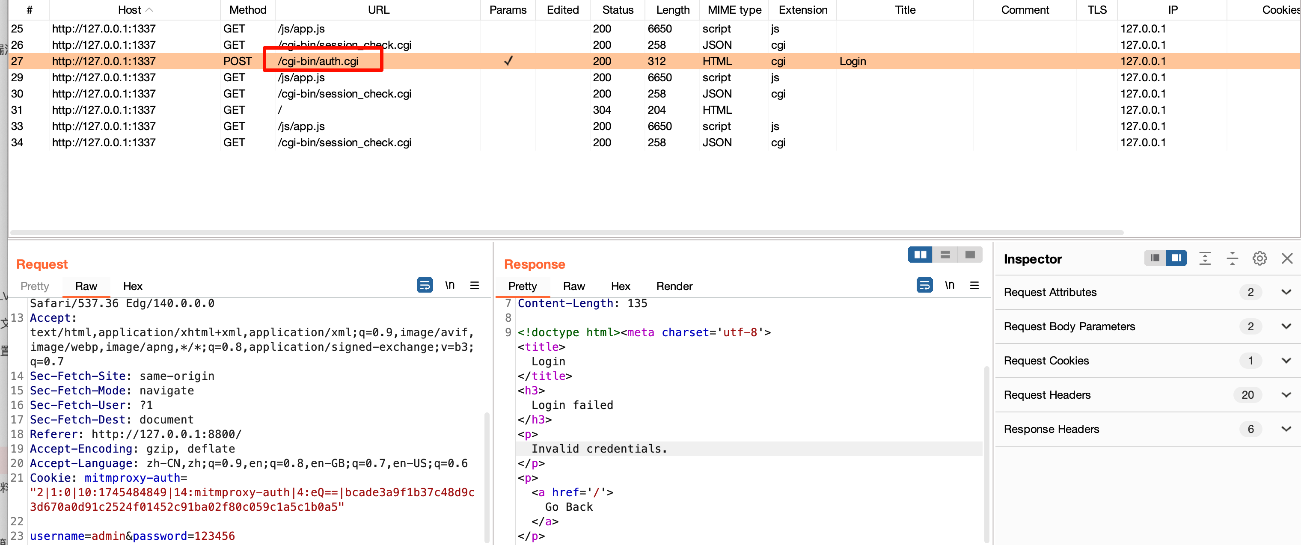Open Response panel hamburger options menu
Screen dimensions: 1301x545
tap(974, 285)
